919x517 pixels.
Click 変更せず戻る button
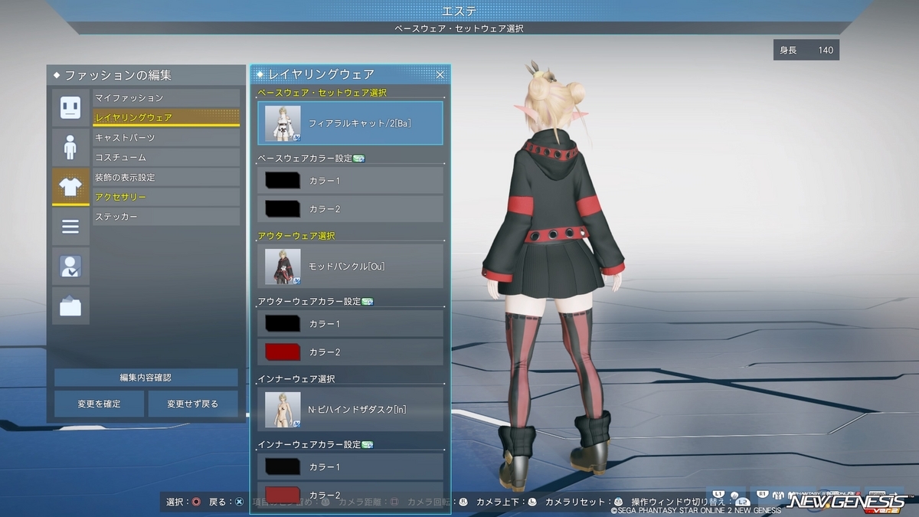click(193, 404)
